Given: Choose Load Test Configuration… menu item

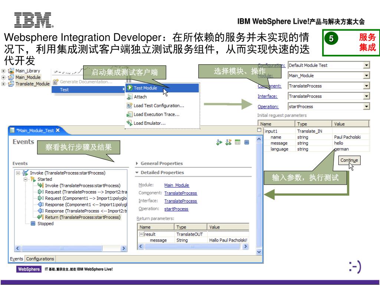Looking at the screenshot, I should (x=162, y=106).
